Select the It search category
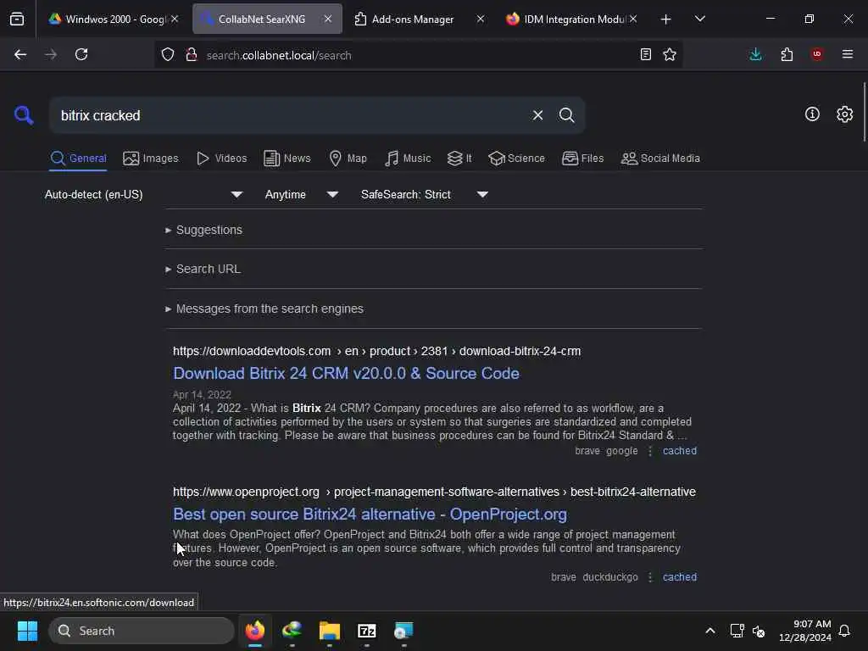 point(459,159)
